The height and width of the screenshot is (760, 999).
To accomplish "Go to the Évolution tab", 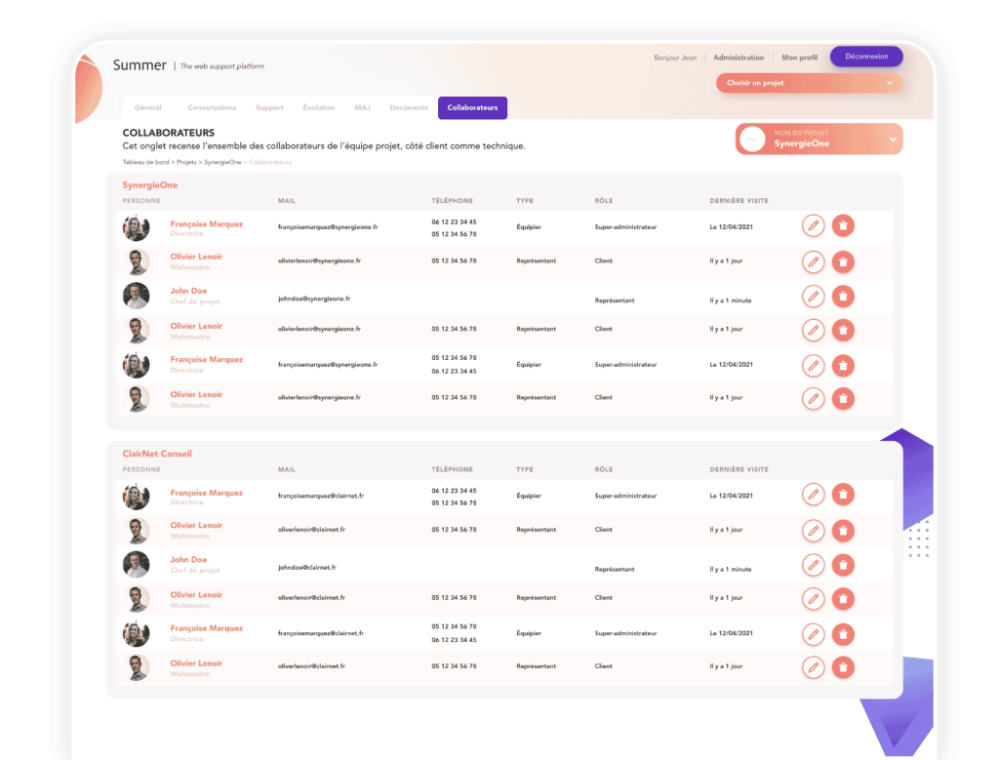I will pyautogui.click(x=319, y=107).
